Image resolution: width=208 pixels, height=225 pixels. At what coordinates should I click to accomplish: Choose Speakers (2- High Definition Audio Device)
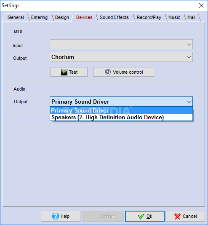click(x=121, y=118)
